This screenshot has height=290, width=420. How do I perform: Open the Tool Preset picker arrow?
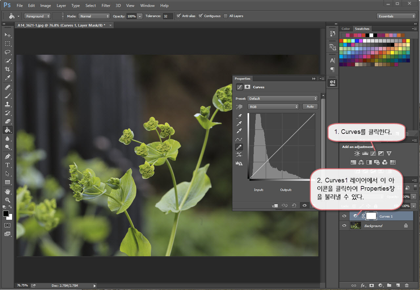(19, 16)
